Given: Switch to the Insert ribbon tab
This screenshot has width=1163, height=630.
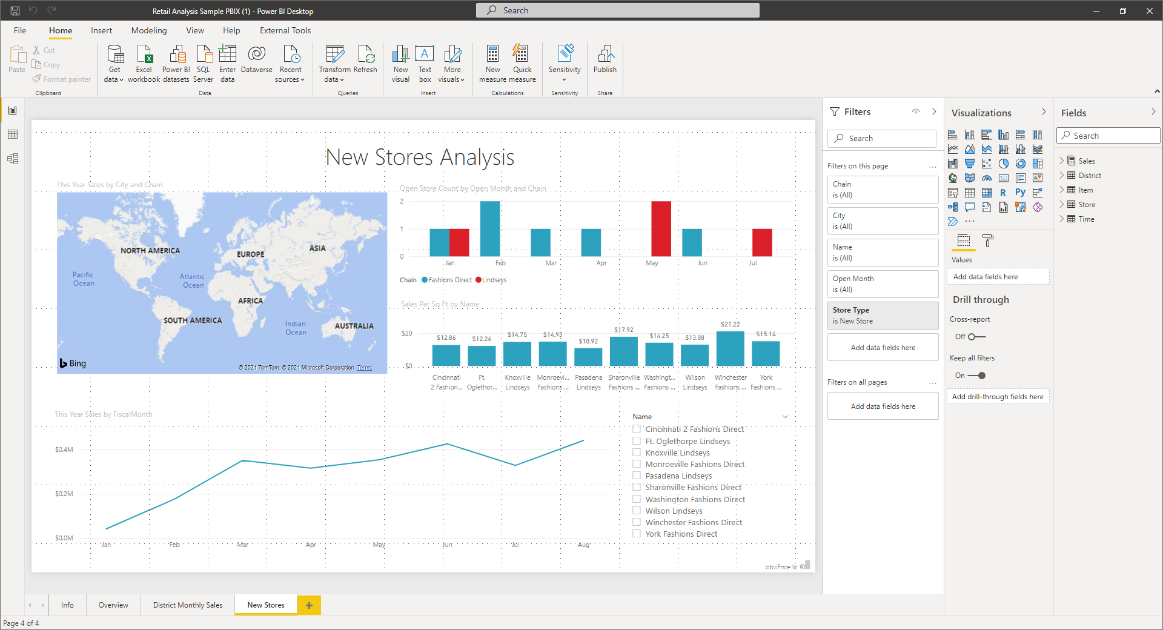Looking at the screenshot, I should coord(101,30).
